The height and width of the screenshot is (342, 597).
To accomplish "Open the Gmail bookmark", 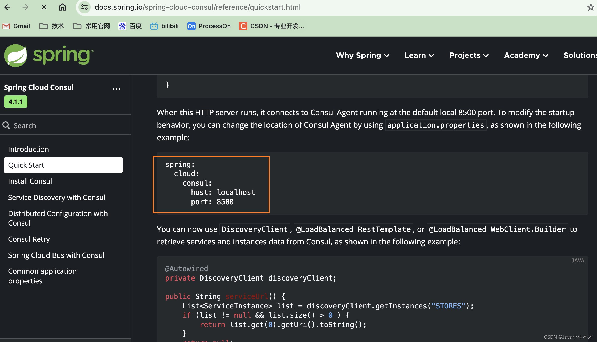I will pyautogui.click(x=16, y=26).
